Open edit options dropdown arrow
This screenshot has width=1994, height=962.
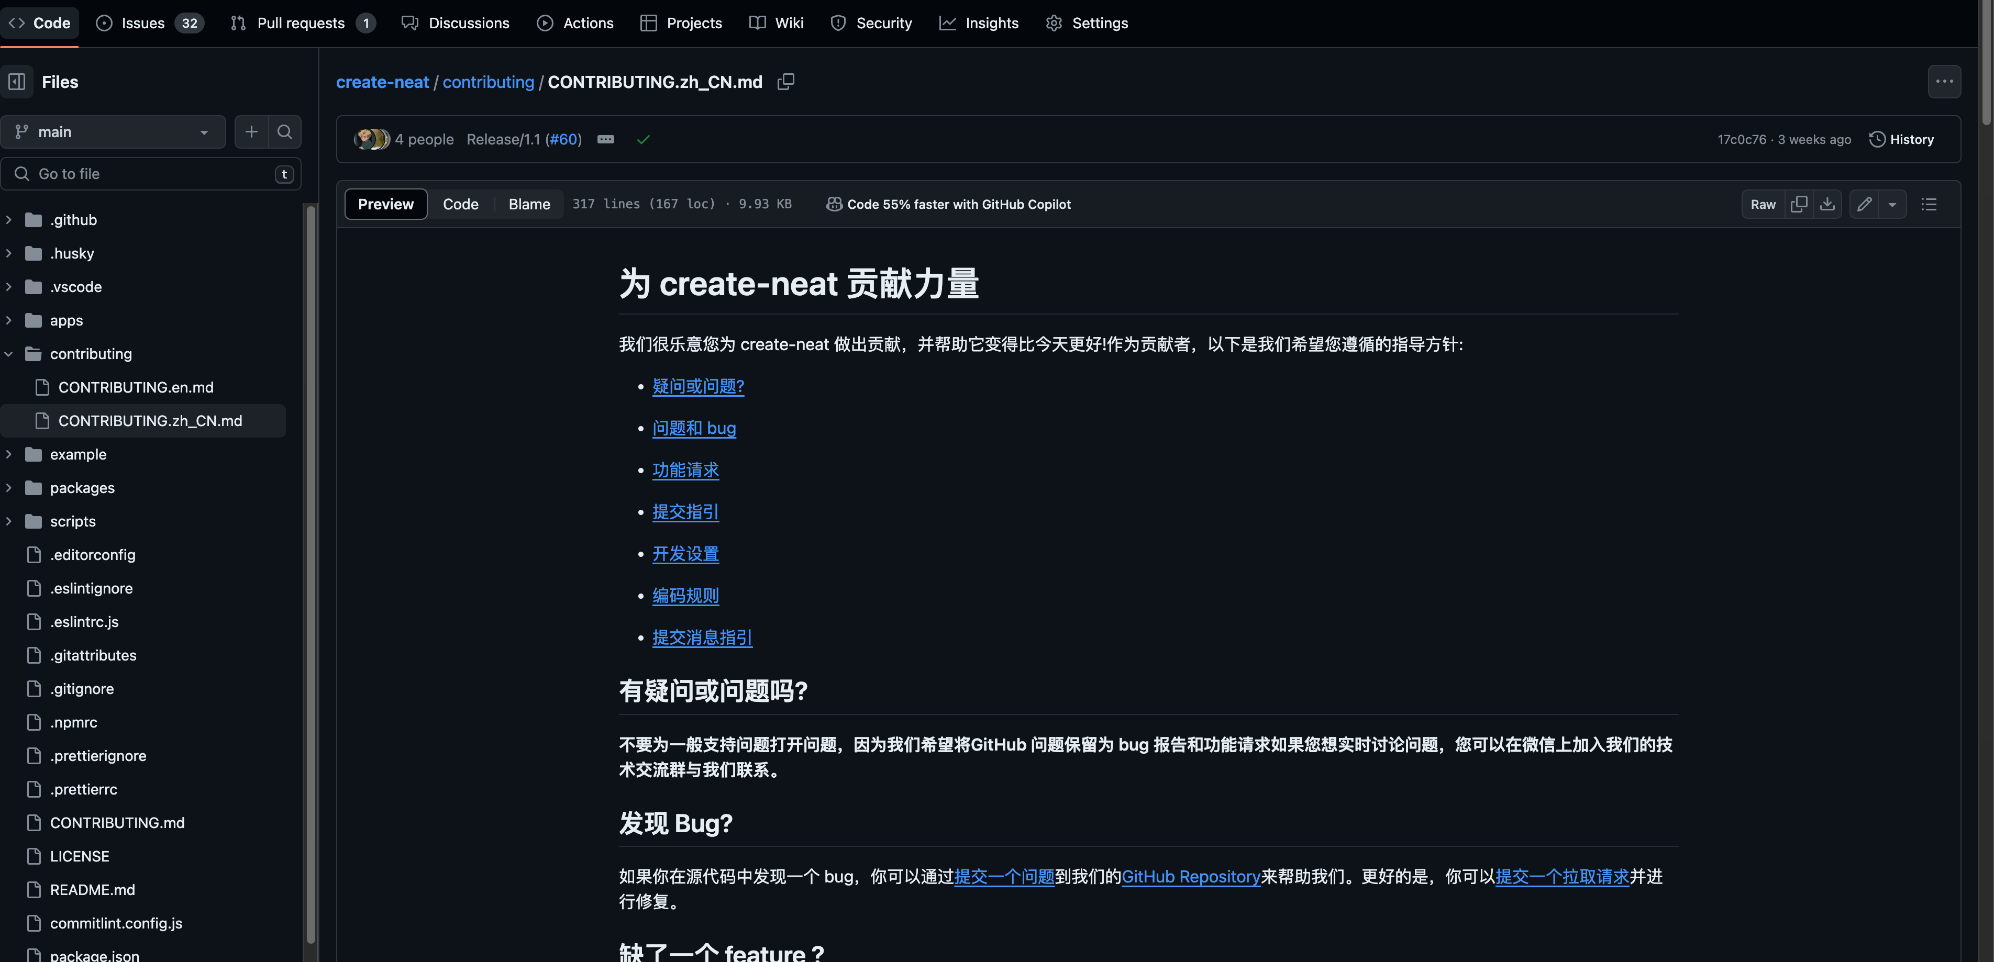click(x=1892, y=204)
